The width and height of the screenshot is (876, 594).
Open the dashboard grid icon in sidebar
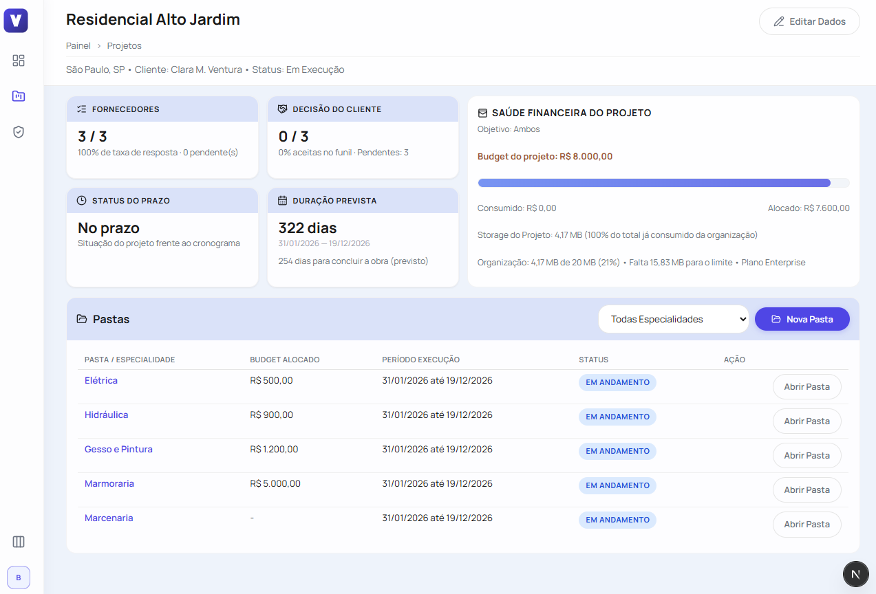(x=19, y=60)
